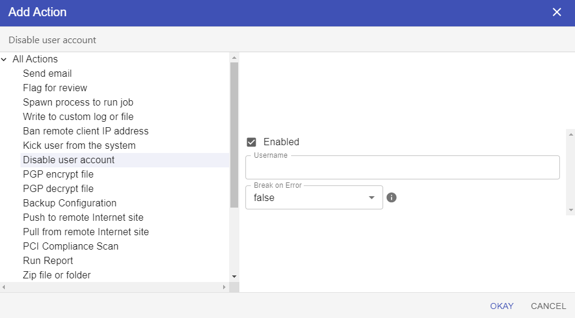Collapse the All Actions tree node
Screen dimensions: 575x318
point(4,59)
